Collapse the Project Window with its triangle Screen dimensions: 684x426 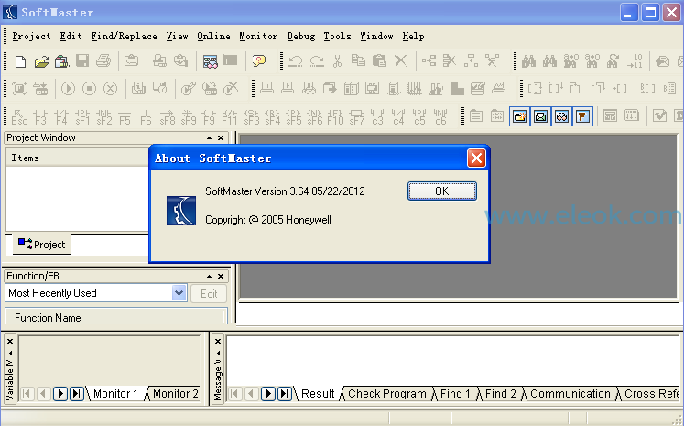tap(209, 138)
